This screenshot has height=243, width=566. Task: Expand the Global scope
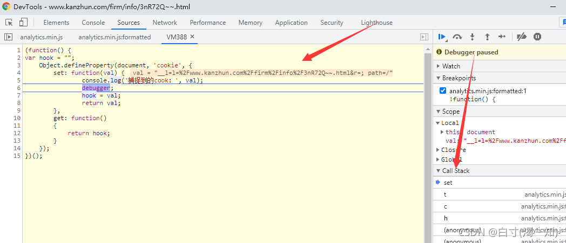(x=438, y=159)
